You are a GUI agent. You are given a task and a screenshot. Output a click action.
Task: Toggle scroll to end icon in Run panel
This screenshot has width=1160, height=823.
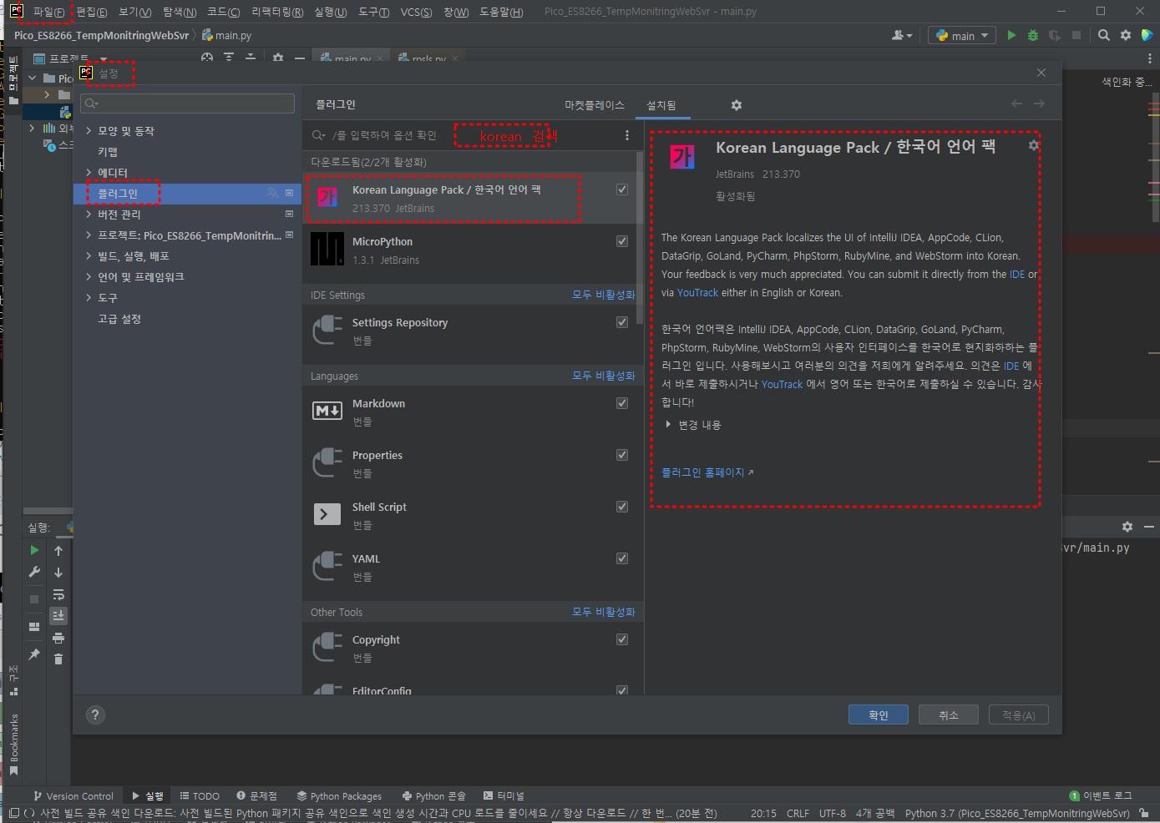(58, 615)
